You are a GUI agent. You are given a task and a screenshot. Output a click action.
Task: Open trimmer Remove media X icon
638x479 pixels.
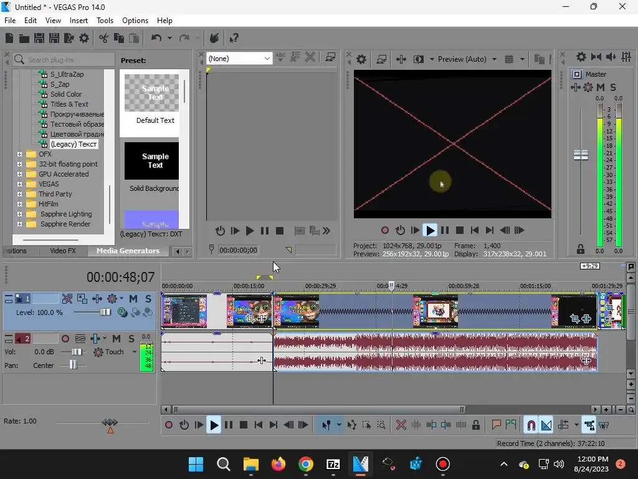tap(310, 57)
